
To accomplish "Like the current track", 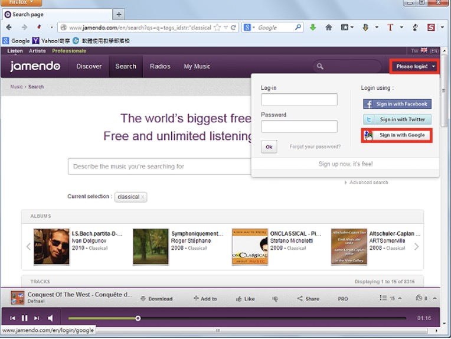I will 246,299.
